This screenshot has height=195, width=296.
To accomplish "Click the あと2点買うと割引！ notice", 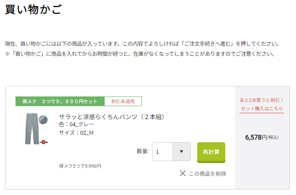I will (x=262, y=100).
